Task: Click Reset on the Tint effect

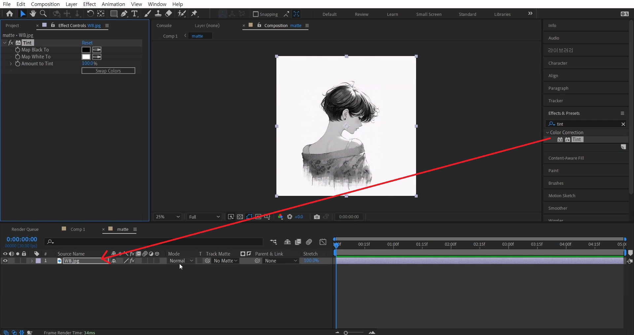Action: [87, 43]
